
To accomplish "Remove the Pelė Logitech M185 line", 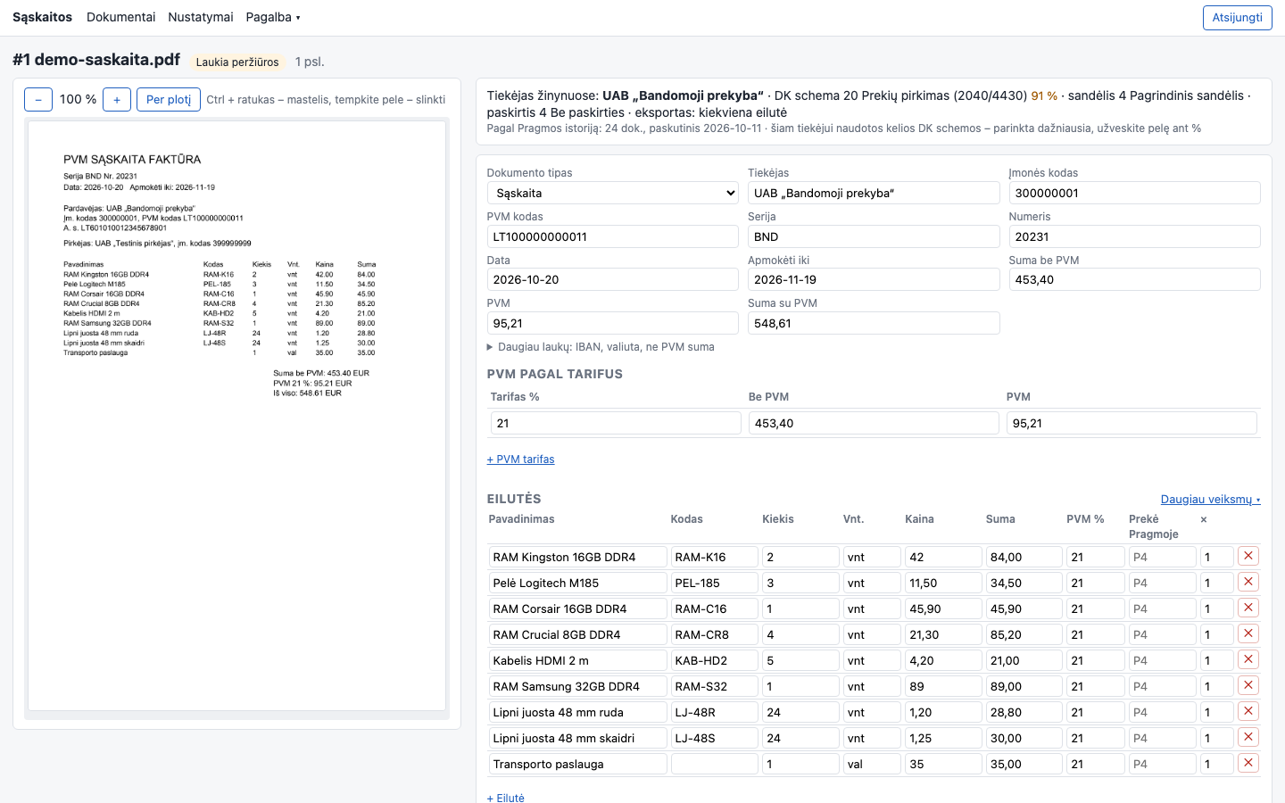I will [1248, 582].
